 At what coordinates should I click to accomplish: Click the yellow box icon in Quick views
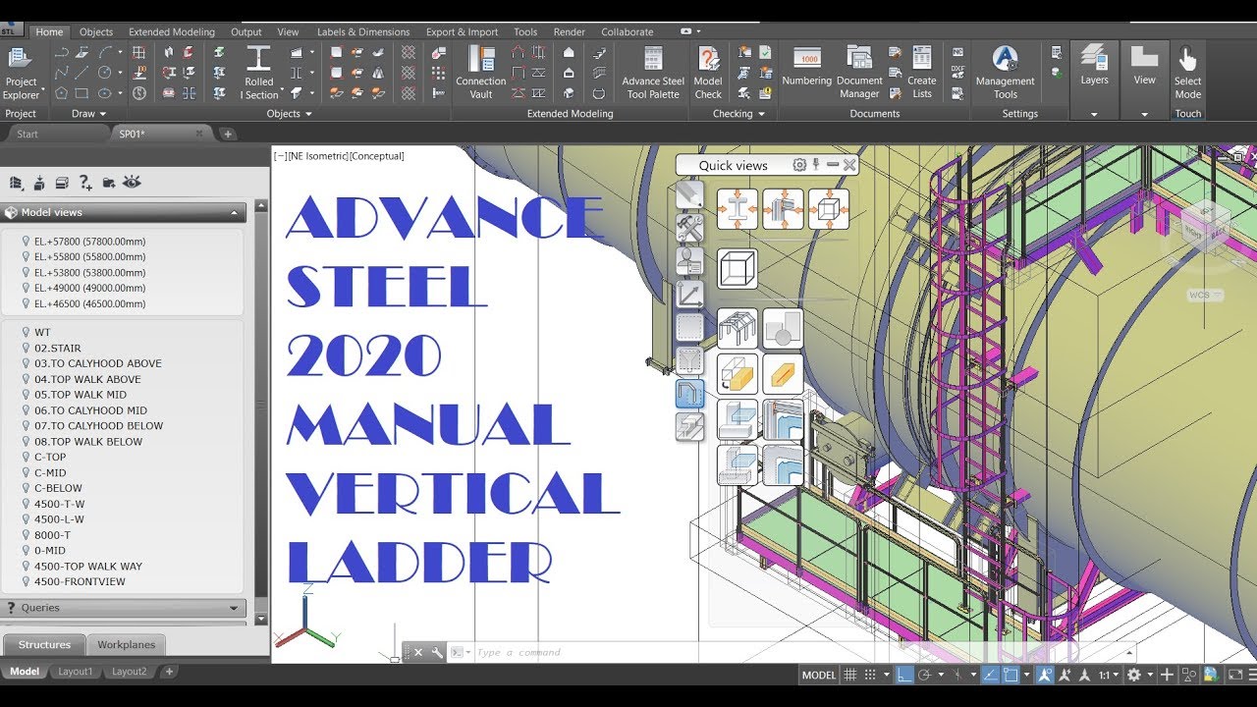click(783, 374)
